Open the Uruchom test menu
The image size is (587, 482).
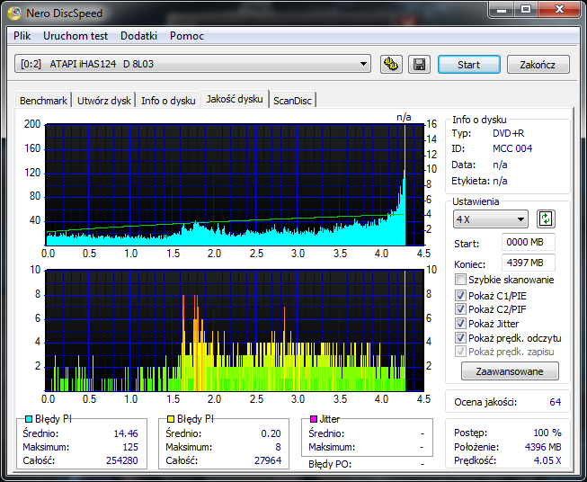click(x=76, y=36)
